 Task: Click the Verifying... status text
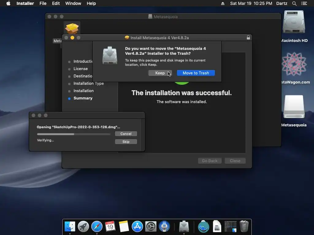tap(45, 140)
